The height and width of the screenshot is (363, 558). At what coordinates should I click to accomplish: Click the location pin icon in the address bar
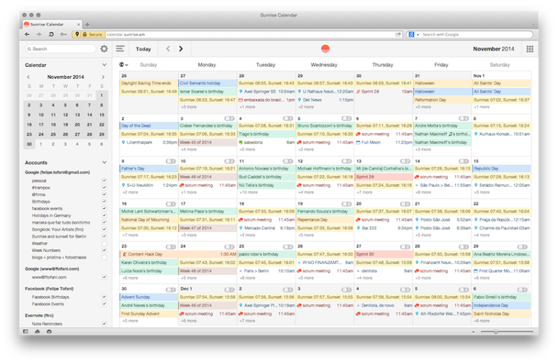pos(77,34)
